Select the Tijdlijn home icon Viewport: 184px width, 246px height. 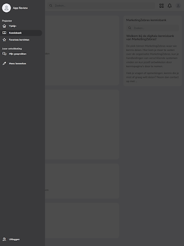[x=4, y=26]
